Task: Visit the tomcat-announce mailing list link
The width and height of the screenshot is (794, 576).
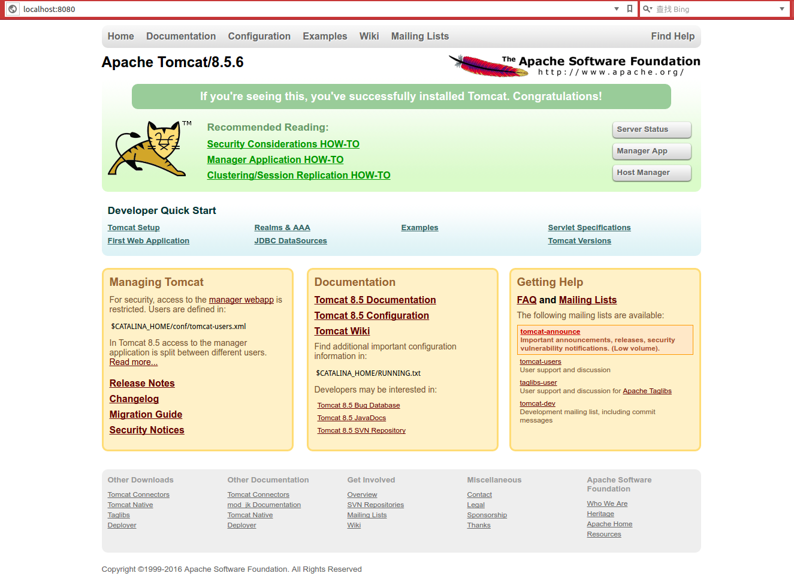Action: 550,331
